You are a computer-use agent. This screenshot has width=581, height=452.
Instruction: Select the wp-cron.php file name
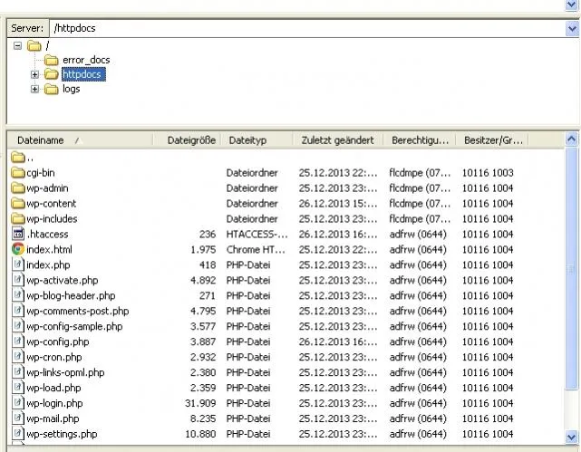coord(54,357)
